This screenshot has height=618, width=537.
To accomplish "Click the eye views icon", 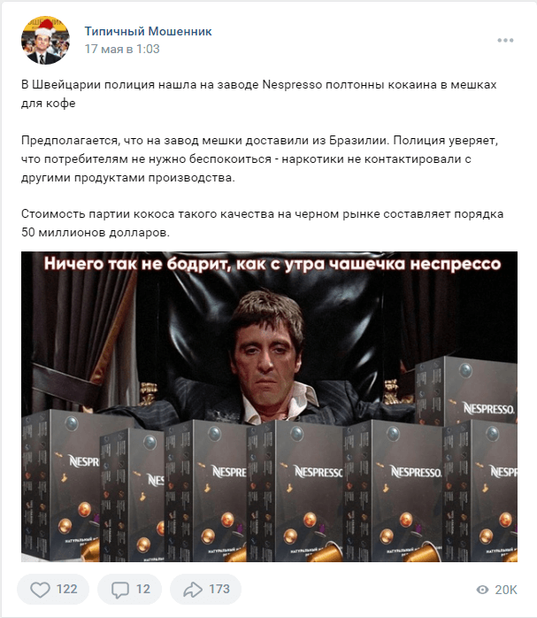I will pyautogui.click(x=482, y=590).
